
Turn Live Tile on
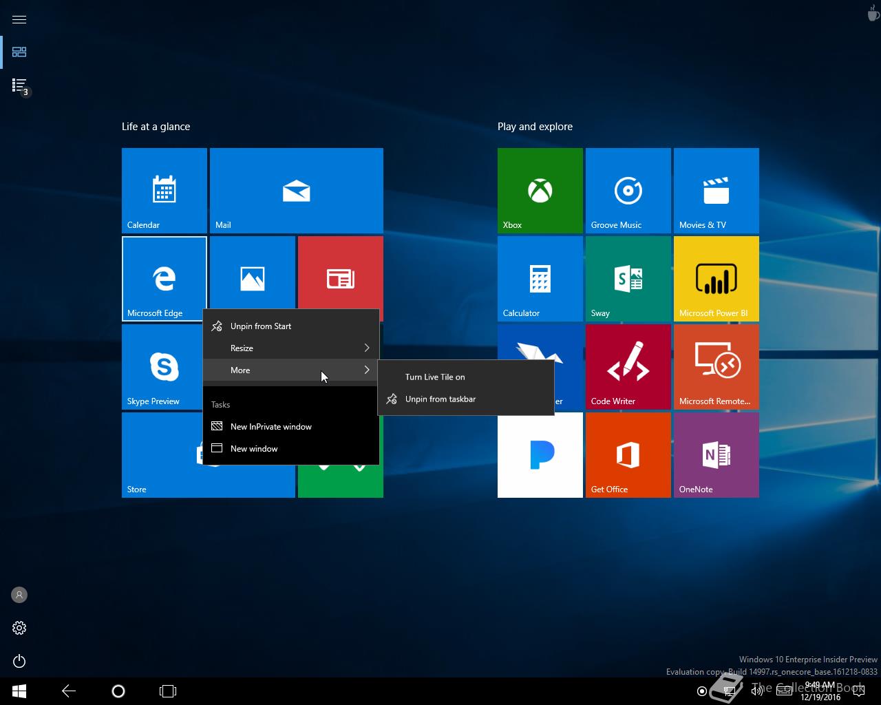pos(466,377)
